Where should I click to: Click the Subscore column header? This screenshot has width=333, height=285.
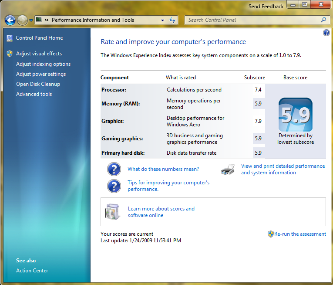click(255, 78)
